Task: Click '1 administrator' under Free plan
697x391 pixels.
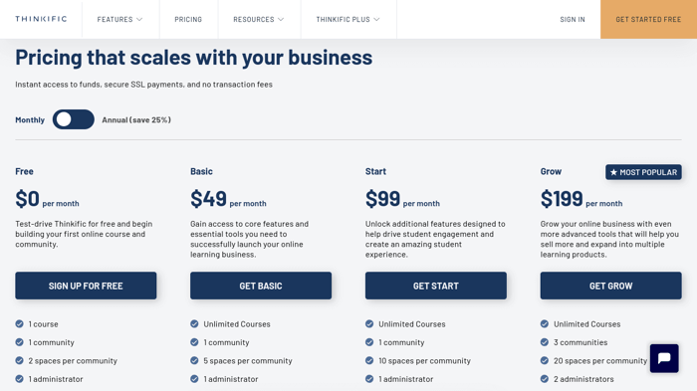Action: point(56,379)
